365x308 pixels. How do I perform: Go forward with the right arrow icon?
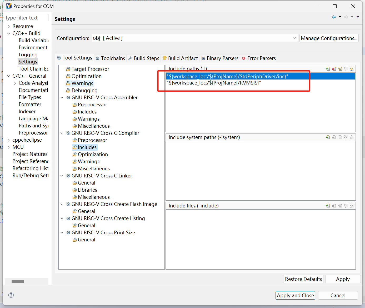tap(346, 17)
